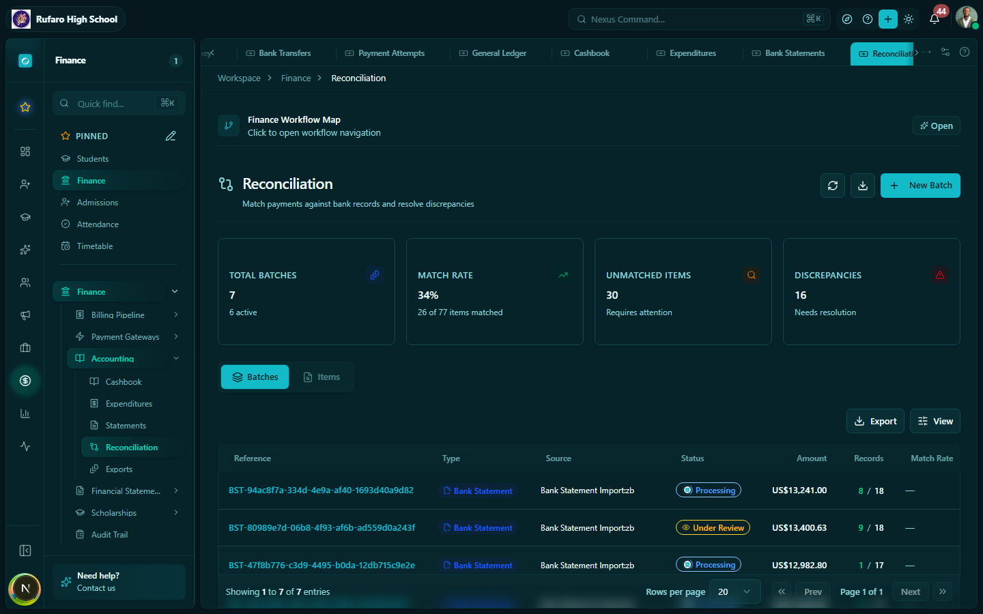
Task: Open the Finance Workflow Map
Action: click(x=937, y=126)
